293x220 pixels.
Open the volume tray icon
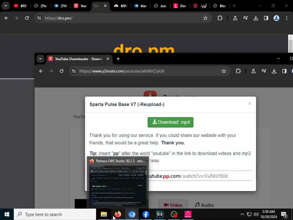(x=256, y=214)
